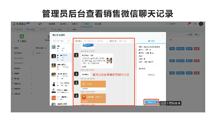Viewport: 216px width, 121px height.
Task: Select the 基础信息 tab in dialog's right panel
Action: [x=151, y=41]
